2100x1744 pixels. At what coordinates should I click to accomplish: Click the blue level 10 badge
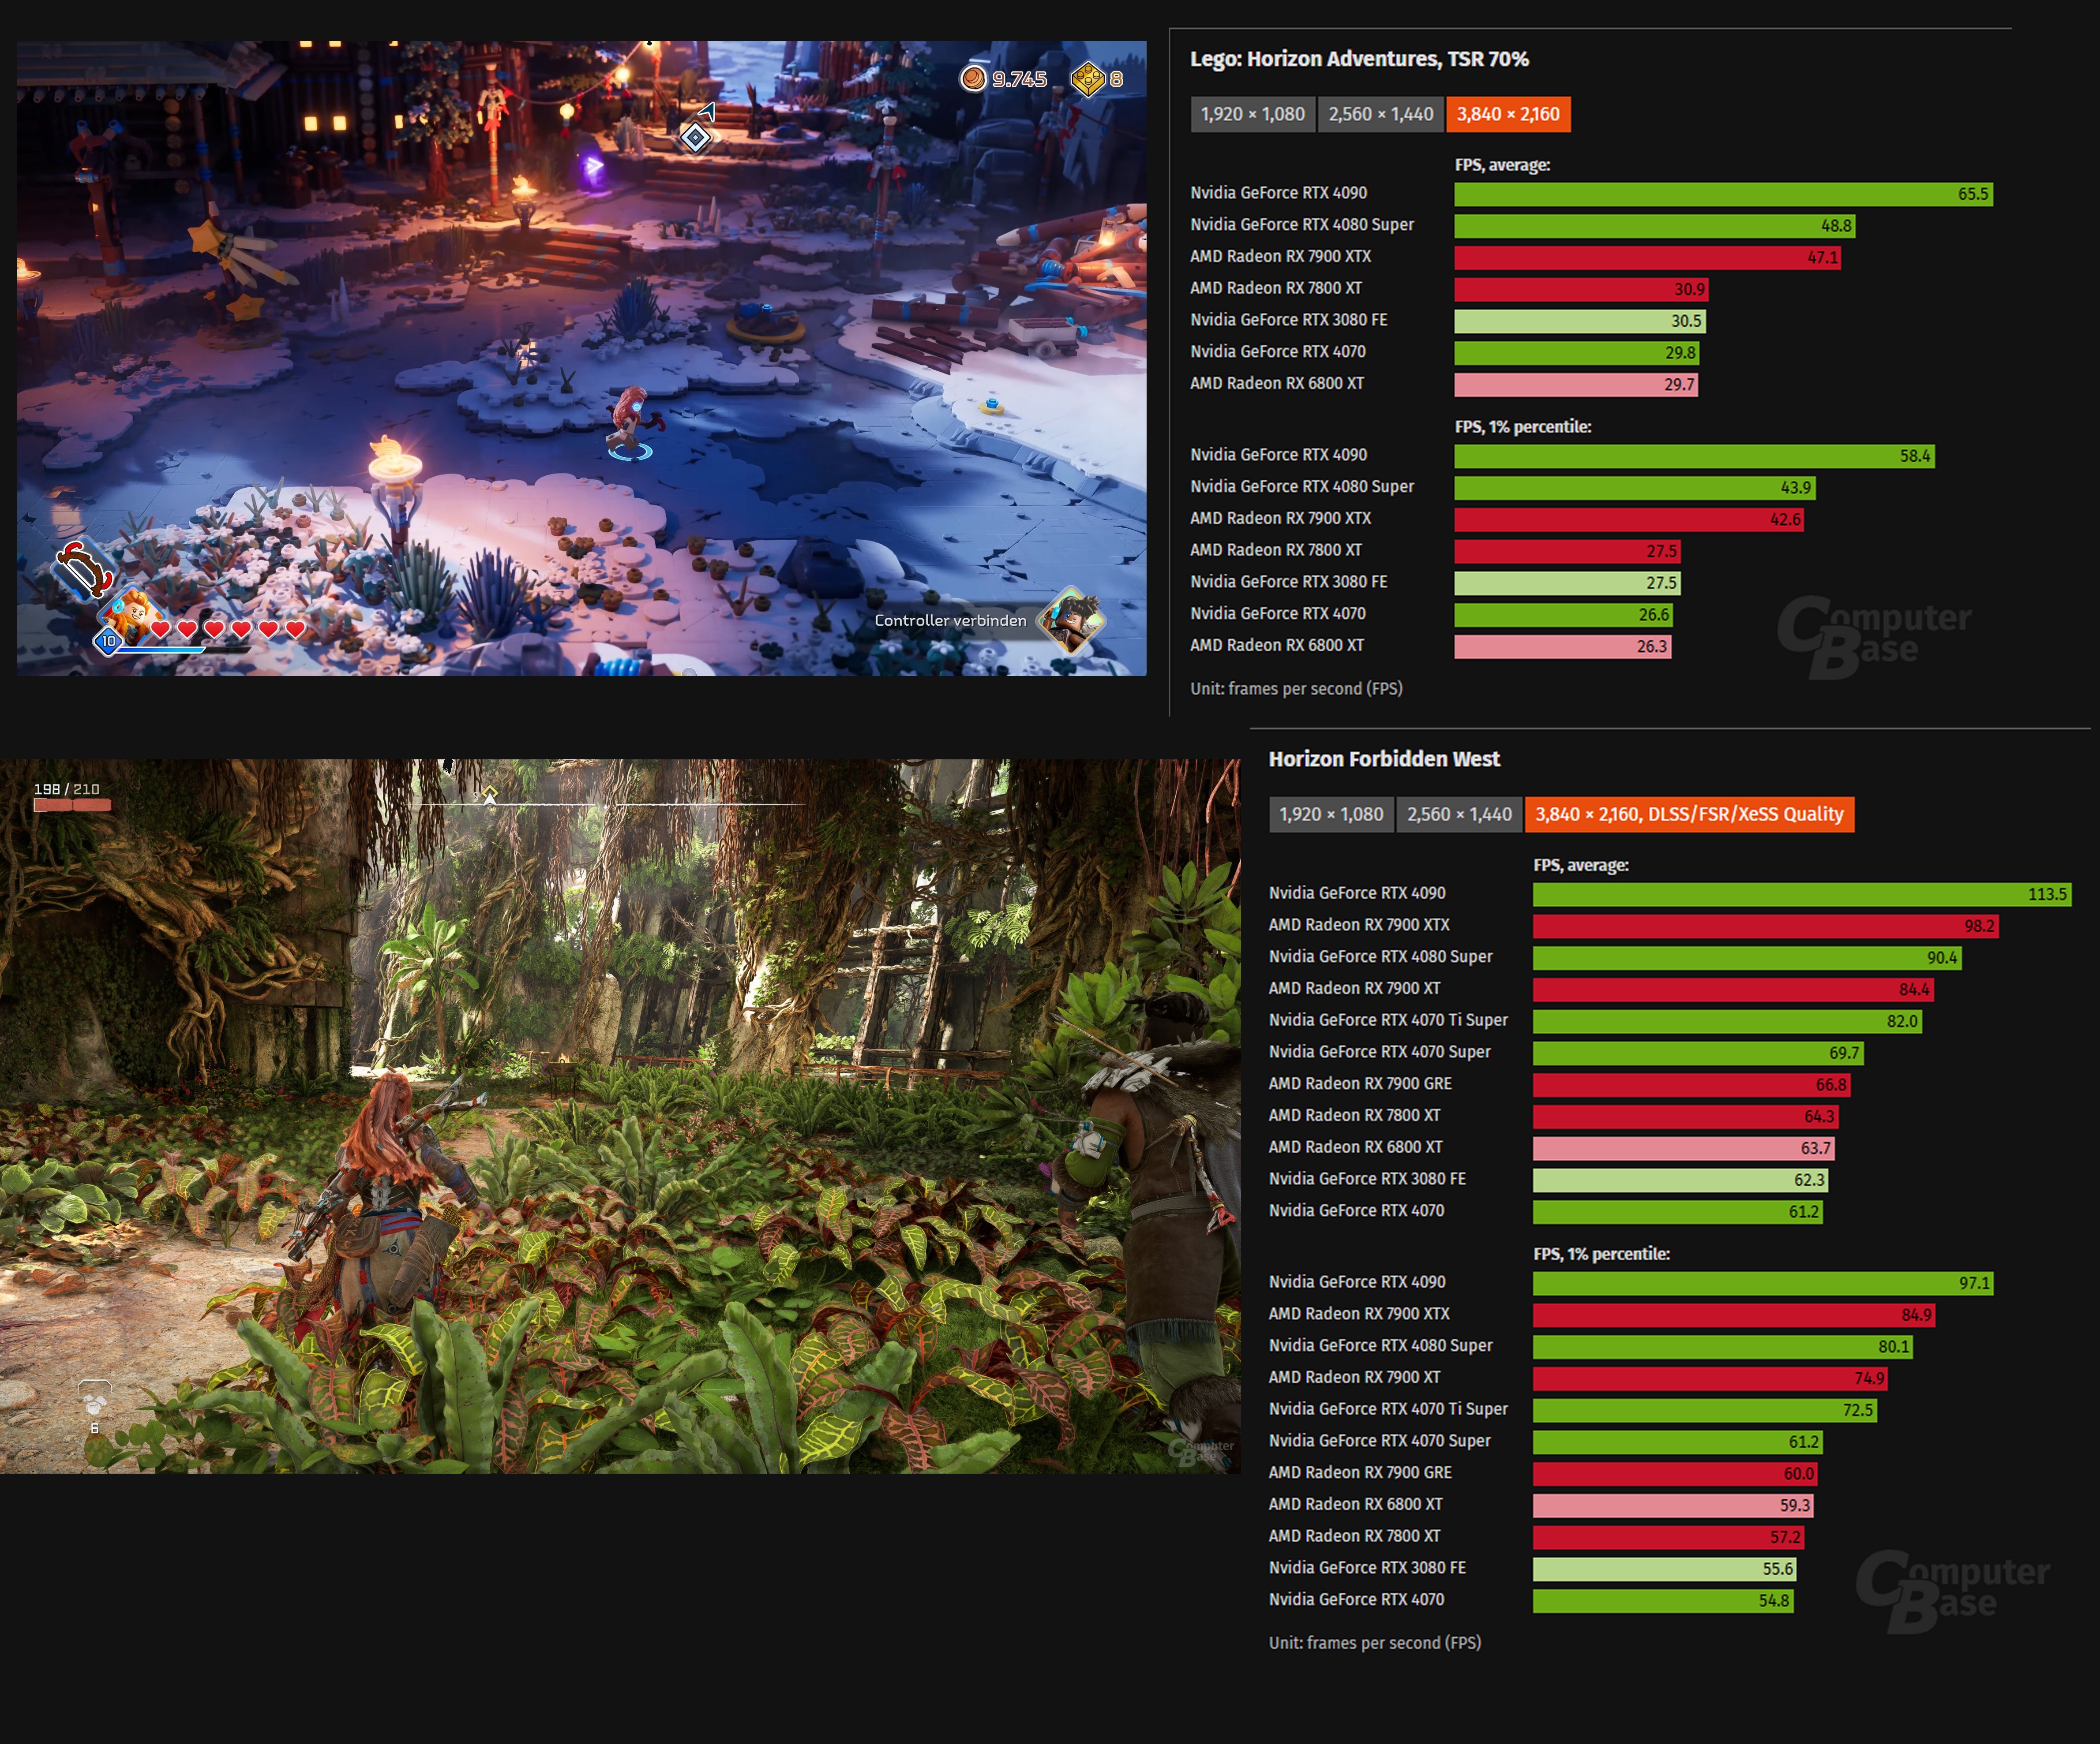(x=108, y=641)
